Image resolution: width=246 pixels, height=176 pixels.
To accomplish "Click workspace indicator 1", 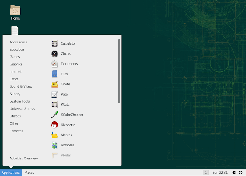I will [x=206, y=173].
